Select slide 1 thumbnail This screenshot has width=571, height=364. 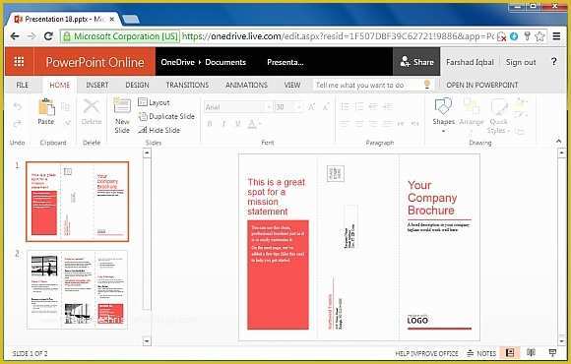tap(77, 202)
